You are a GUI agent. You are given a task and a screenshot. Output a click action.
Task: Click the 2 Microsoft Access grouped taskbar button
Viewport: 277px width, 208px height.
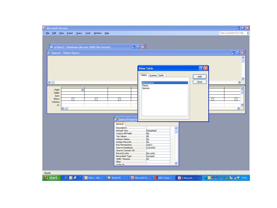click(188, 178)
